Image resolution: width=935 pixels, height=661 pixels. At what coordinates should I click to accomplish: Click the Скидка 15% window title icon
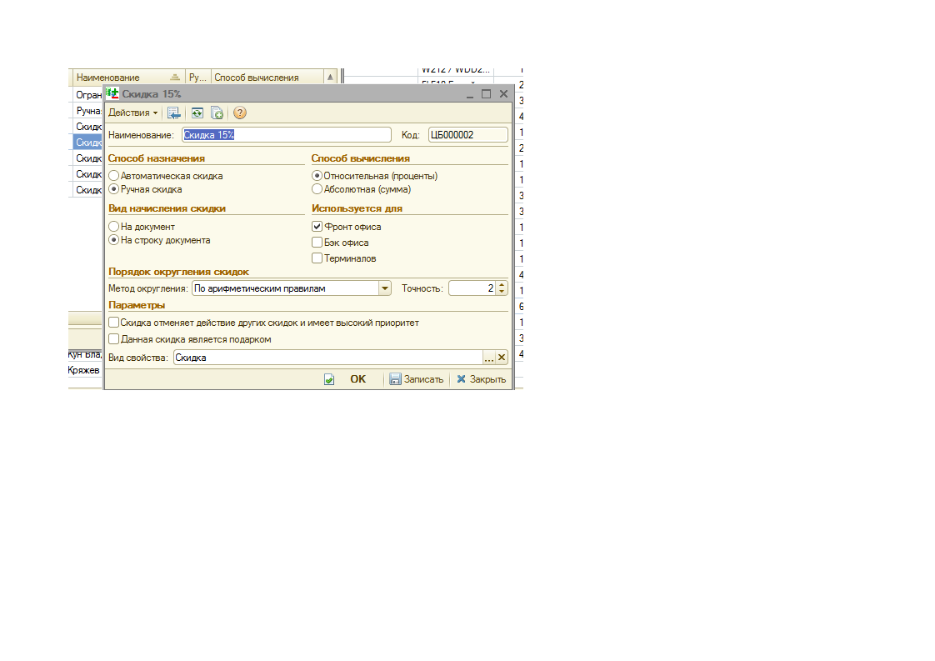[112, 93]
